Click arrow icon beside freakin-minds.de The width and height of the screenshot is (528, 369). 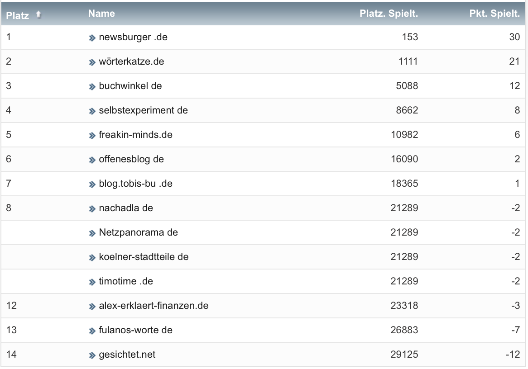pyautogui.click(x=92, y=136)
